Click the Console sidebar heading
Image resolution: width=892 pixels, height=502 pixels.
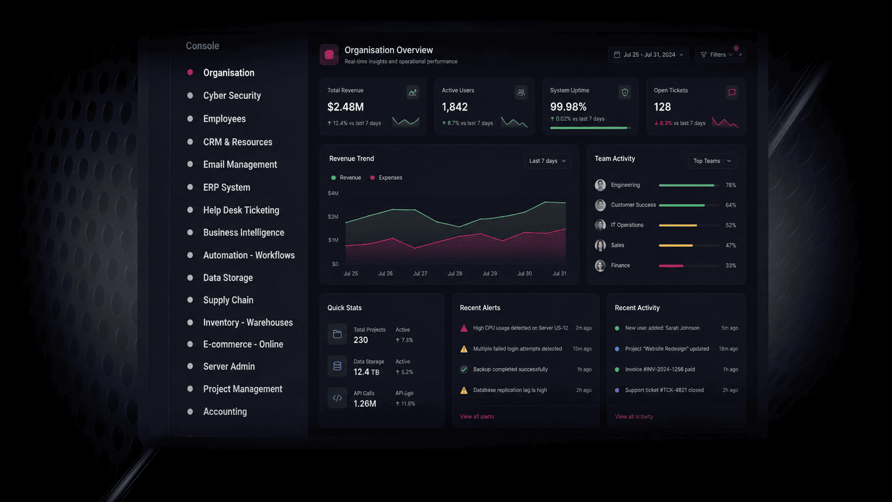tap(202, 46)
